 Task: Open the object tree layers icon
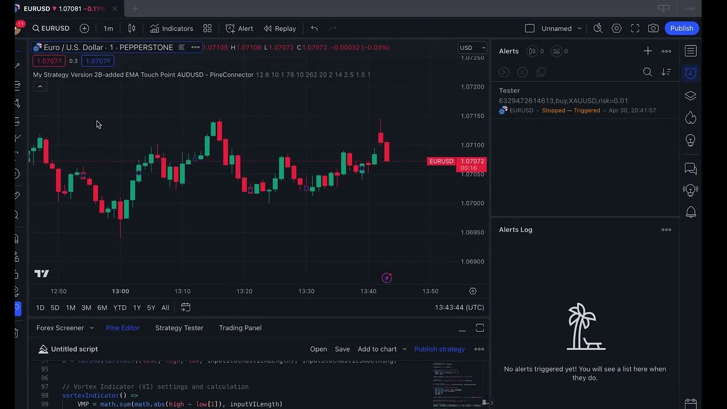[691, 95]
